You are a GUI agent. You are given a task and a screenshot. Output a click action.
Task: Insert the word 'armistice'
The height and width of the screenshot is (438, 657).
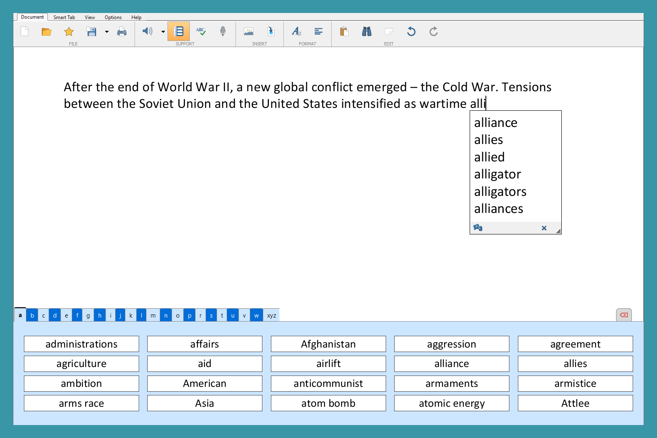tap(575, 384)
